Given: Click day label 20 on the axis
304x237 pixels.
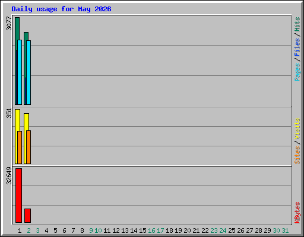Looking at the screenshot, I should click(187, 230).
